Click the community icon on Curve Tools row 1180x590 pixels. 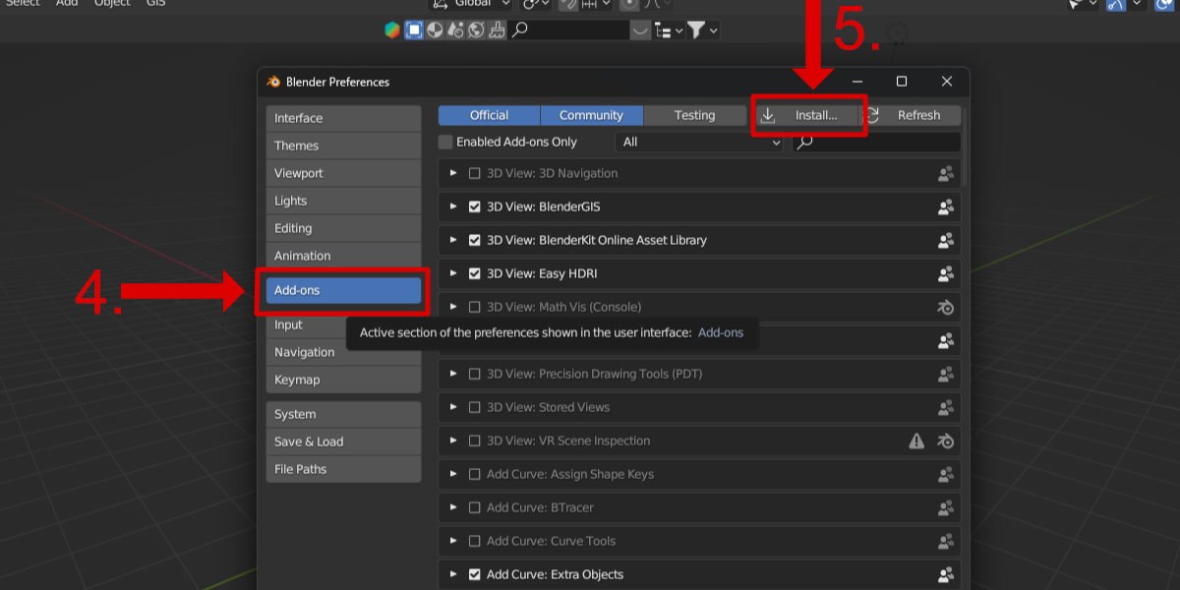[x=946, y=541]
